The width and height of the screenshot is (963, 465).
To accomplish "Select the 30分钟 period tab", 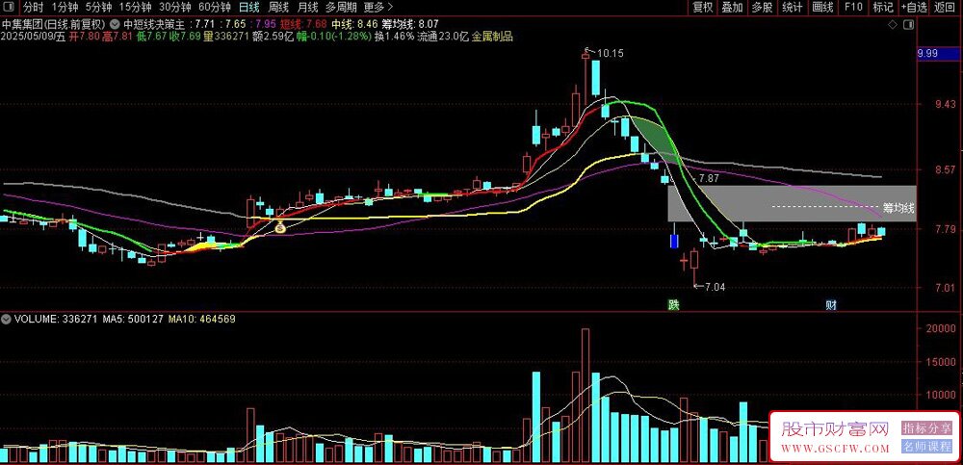I will point(175,8).
